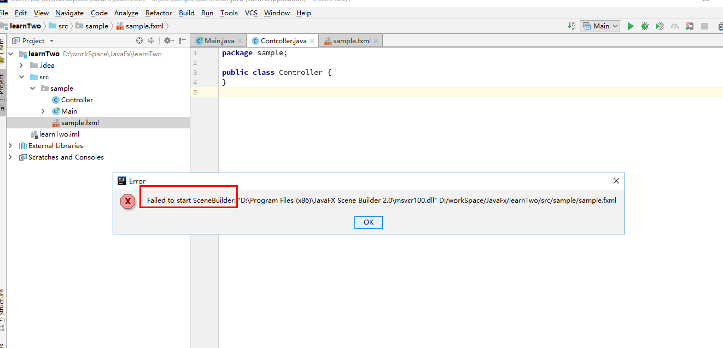Viewport: 723px width, 348px height.
Task: Click the Scroll from Source target icon
Action: tap(139, 40)
